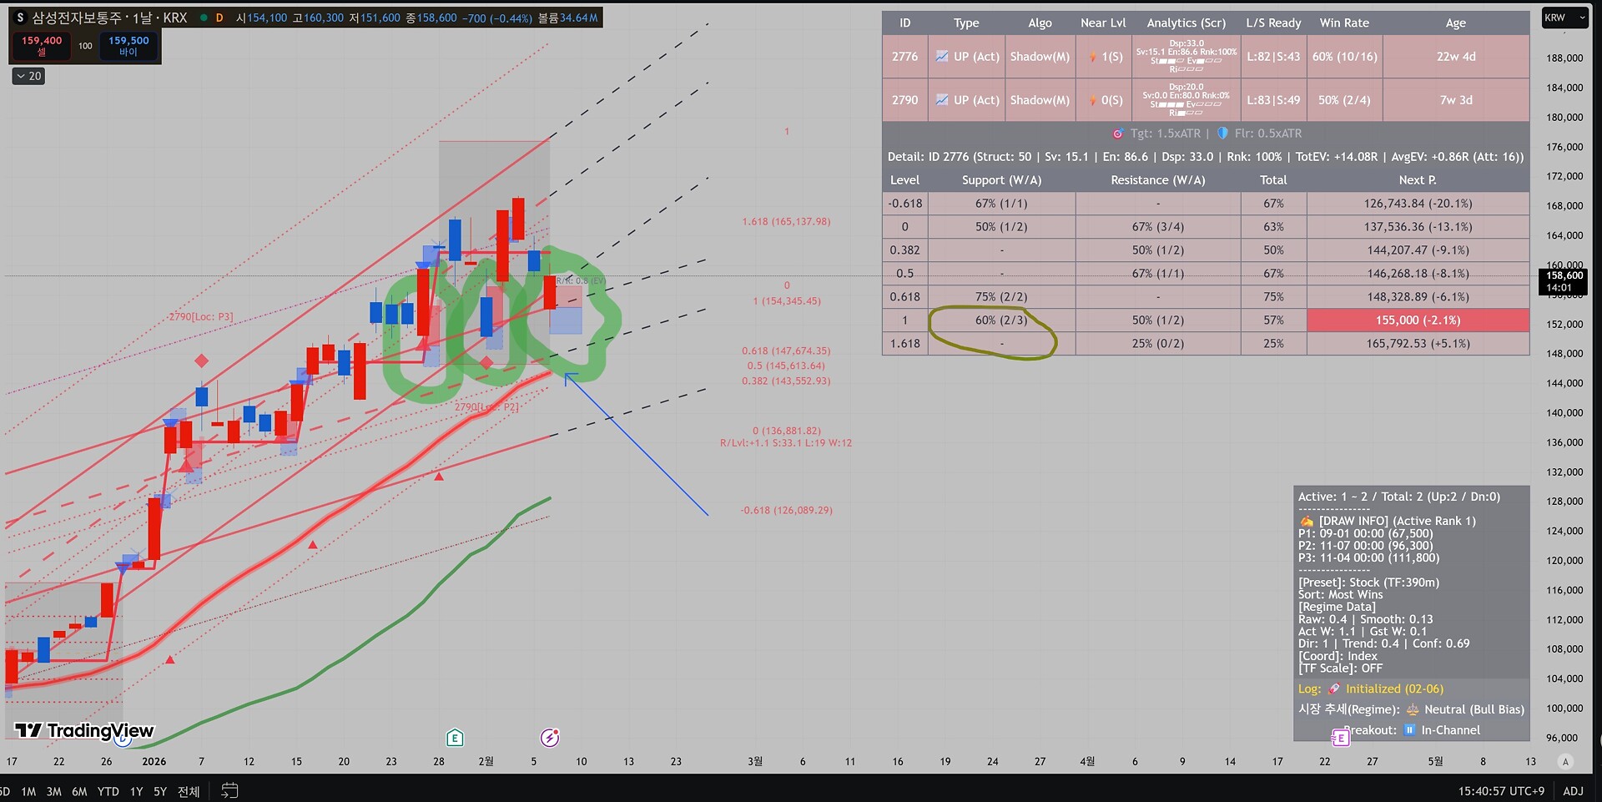The height and width of the screenshot is (802, 1602).
Task: Click the Win Rate 50% (2/4) cell
Action: [x=1344, y=100]
